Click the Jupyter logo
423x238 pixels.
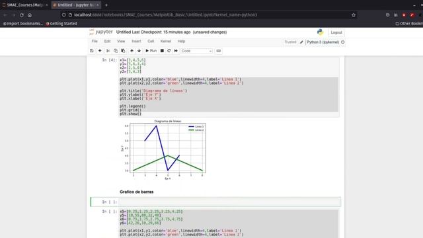tap(101, 32)
